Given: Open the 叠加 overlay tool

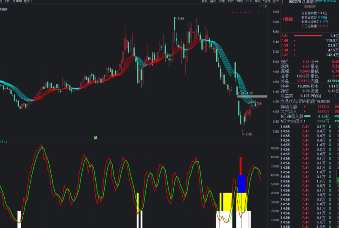Looking at the screenshot, I should (213, 1).
